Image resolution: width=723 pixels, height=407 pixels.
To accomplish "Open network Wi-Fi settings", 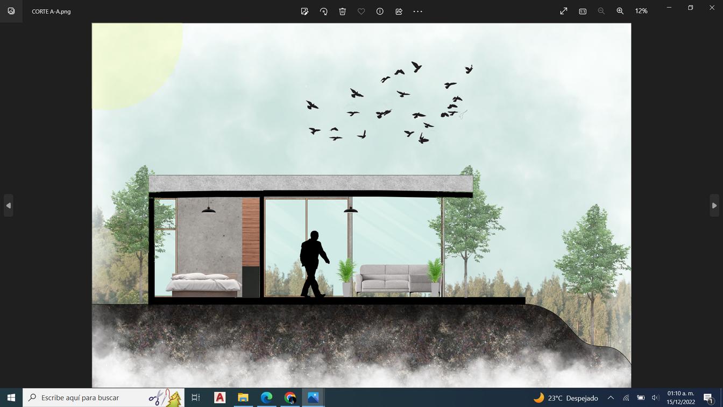I will pyautogui.click(x=626, y=398).
